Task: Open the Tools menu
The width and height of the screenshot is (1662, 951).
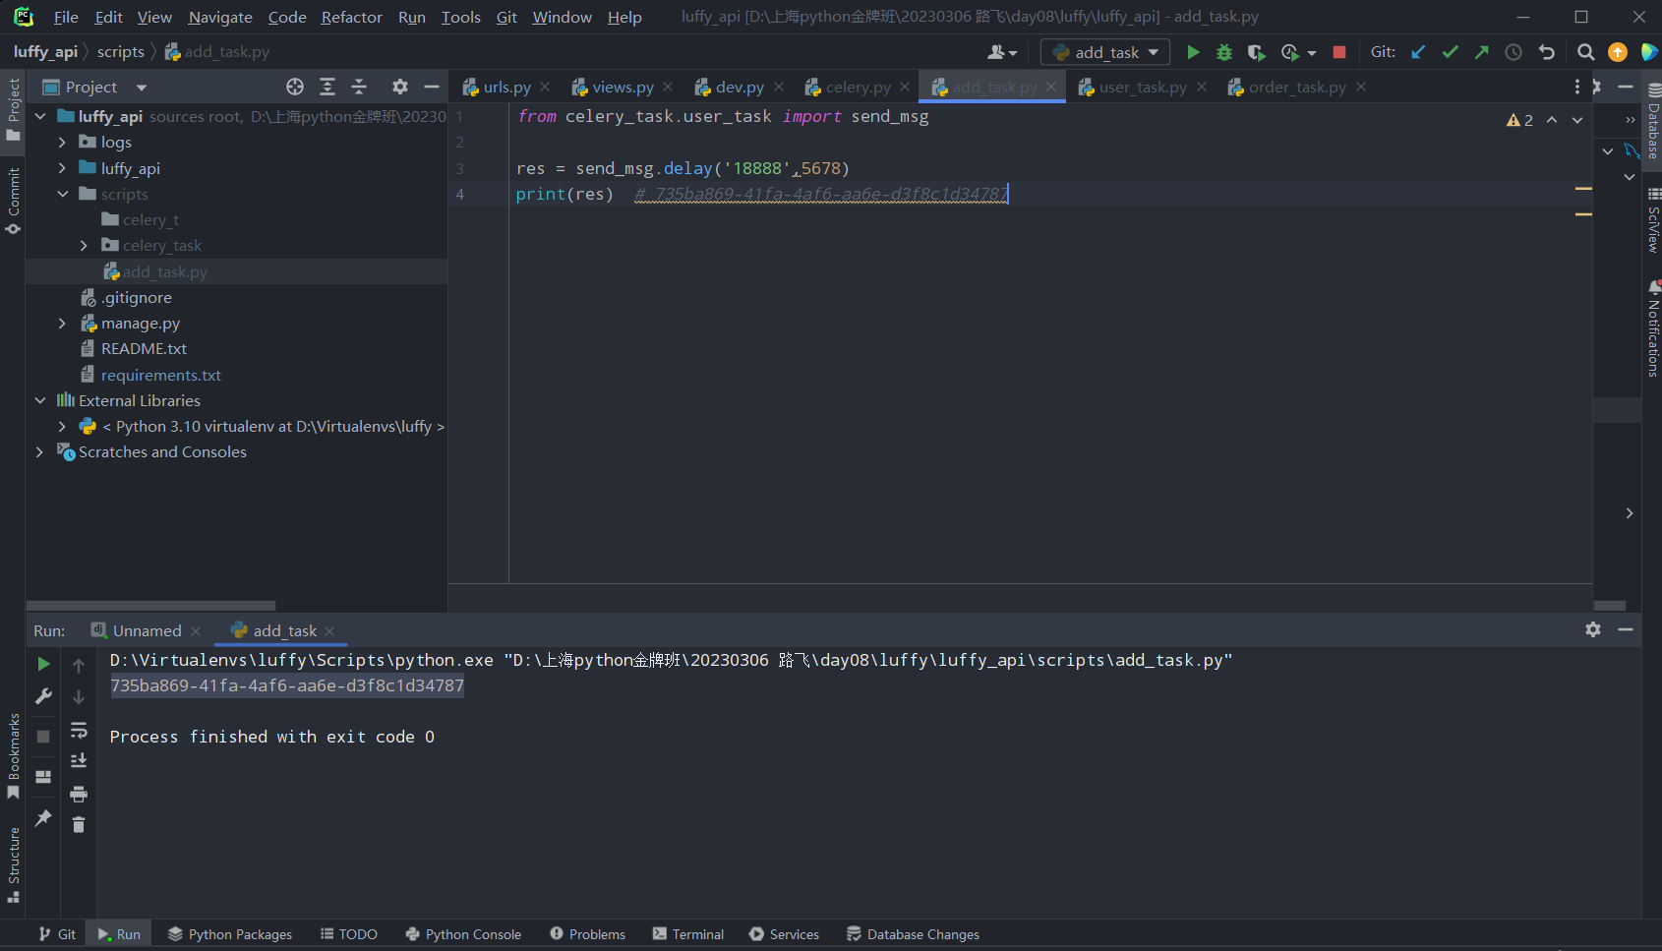Action: pos(460,17)
